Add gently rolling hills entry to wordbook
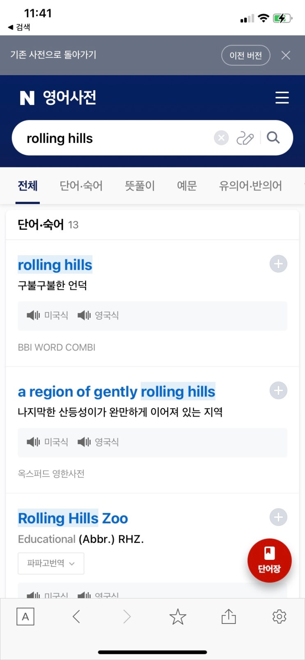This screenshot has height=660, width=305. 278,390
